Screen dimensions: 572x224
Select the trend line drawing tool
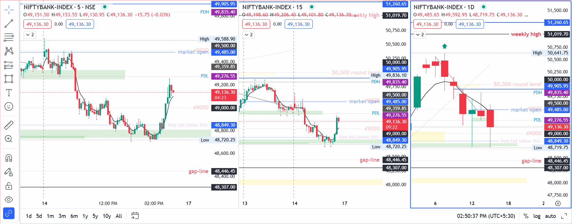tap(9, 24)
